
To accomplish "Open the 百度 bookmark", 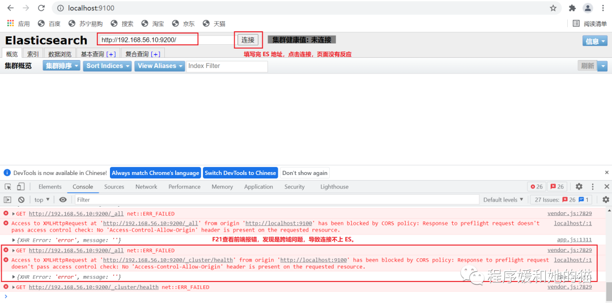I will click(49, 24).
